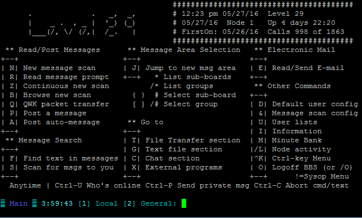362x218 pixels.
Task: Choose QWK packet transfer
Action: pyautogui.click(x=66, y=104)
